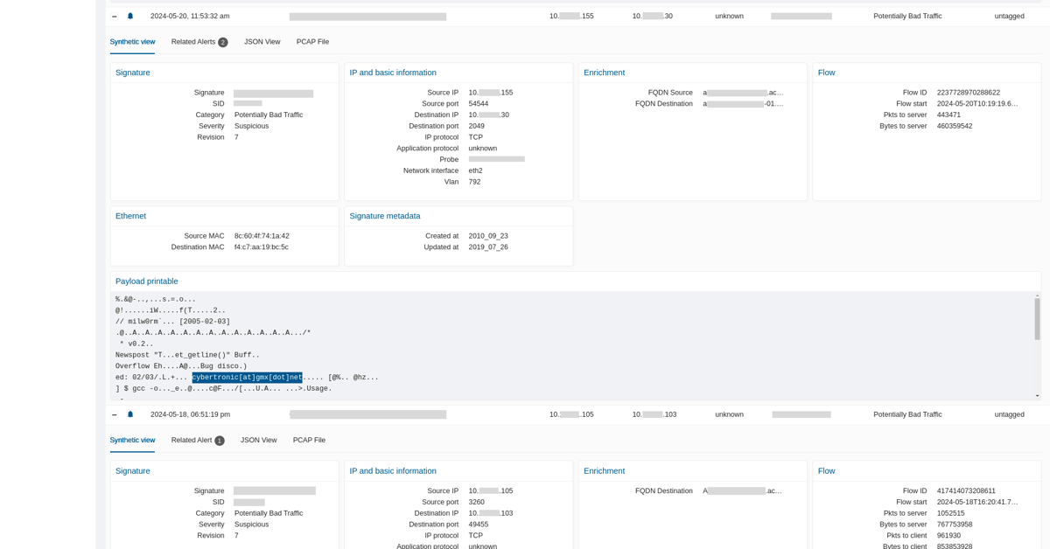Switch to JSON View in second alert
This screenshot has width=1050, height=549.
259,441
